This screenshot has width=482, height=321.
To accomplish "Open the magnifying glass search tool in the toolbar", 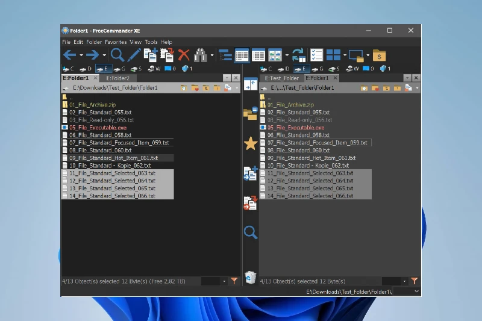I will (x=117, y=55).
